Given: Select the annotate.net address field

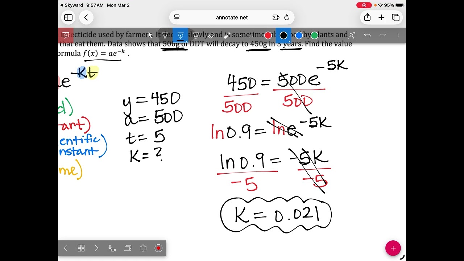Looking at the screenshot, I should [232, 17].
